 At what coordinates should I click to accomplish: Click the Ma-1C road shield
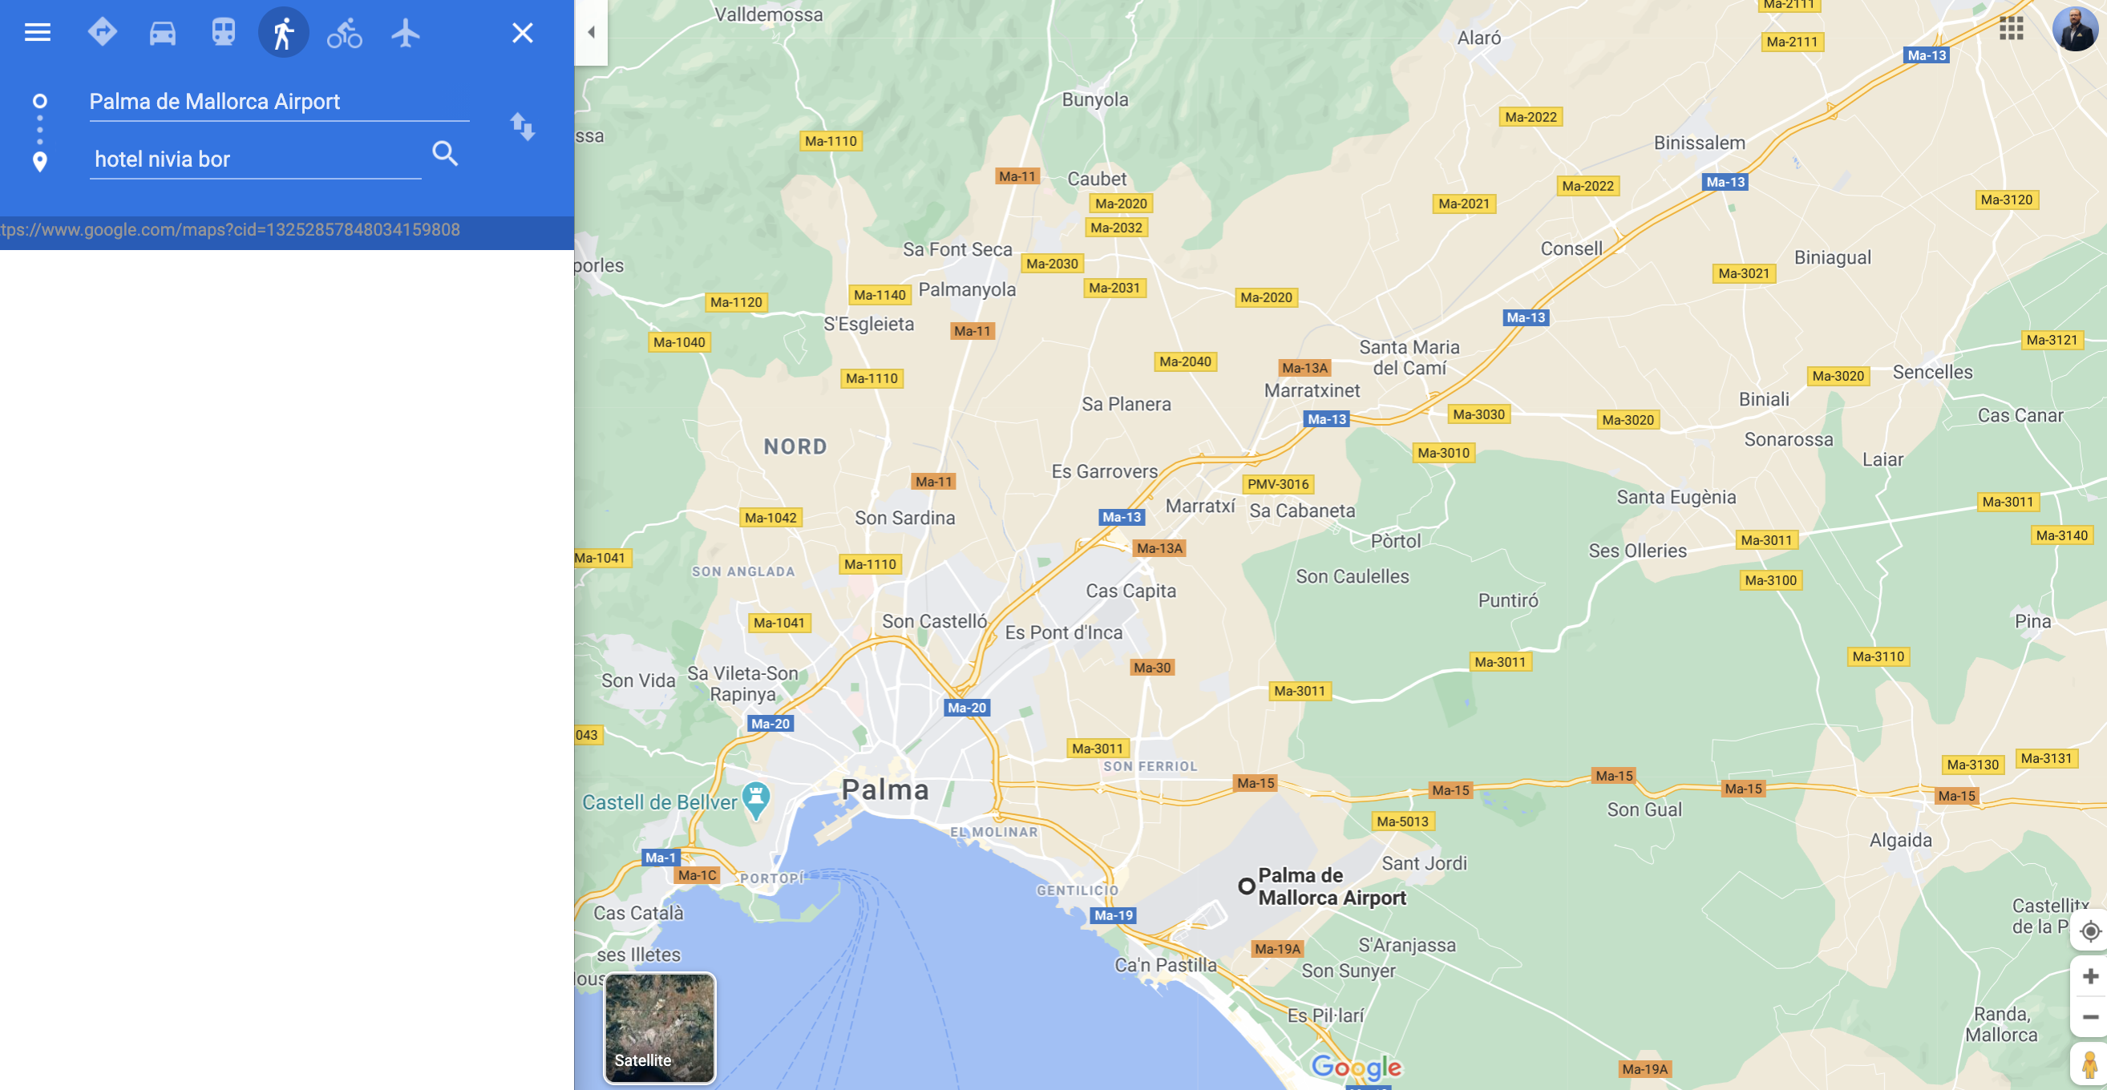tap(697, 875)
